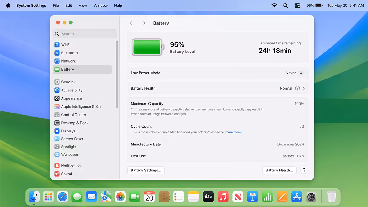Open Calendar showing May 20 in Dock
This screenshot has width=368, height=207.
coord(149,197)
